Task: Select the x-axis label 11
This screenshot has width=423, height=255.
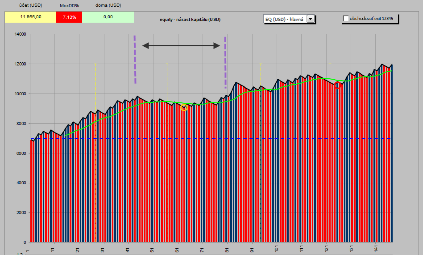Action: pyautogui.click(x=53, y=250)
